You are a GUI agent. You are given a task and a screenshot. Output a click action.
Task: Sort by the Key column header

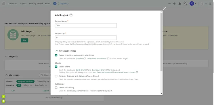tap(13, 91)
